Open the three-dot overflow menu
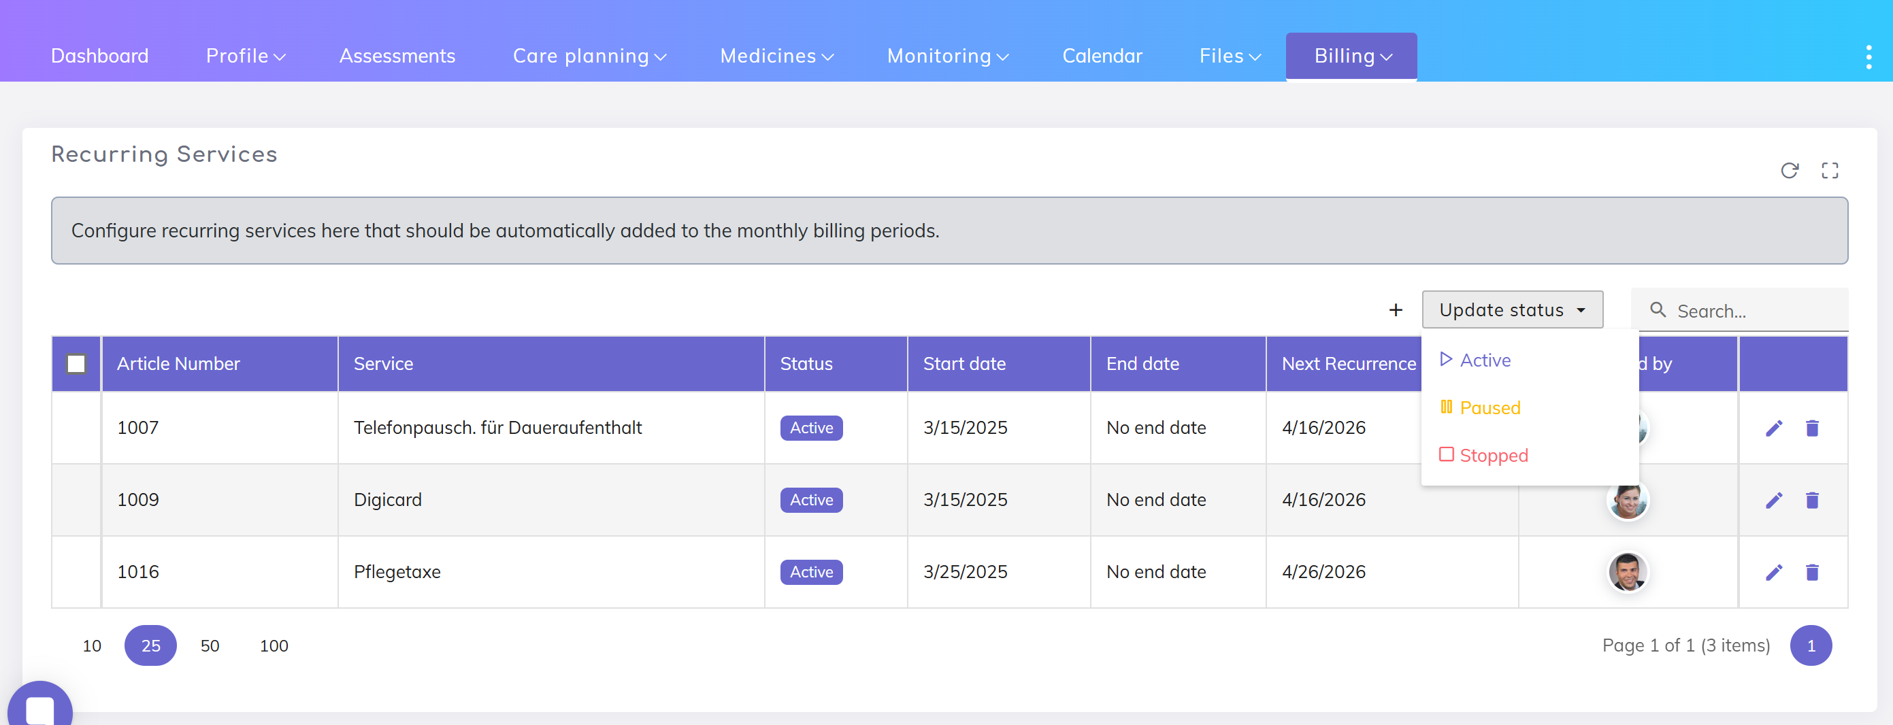This screenshot has width=1893, height=725. click(1868, 56)
